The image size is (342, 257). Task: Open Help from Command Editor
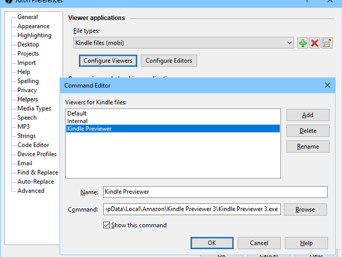coord(306,243)
